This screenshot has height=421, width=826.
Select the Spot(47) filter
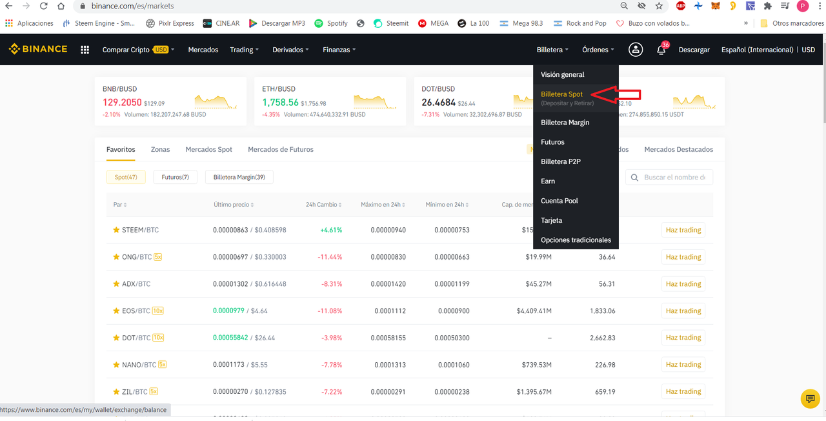pyautogui.click(x=126, y=177)
